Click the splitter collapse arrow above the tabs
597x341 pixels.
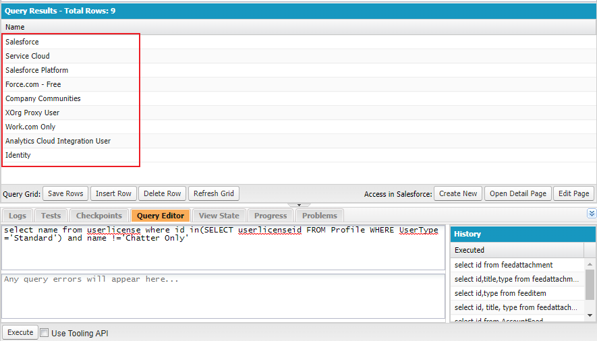pyautogui.click(x=298, y=204)
